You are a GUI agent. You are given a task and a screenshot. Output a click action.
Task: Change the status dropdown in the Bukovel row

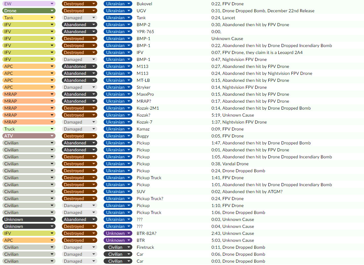79,4
